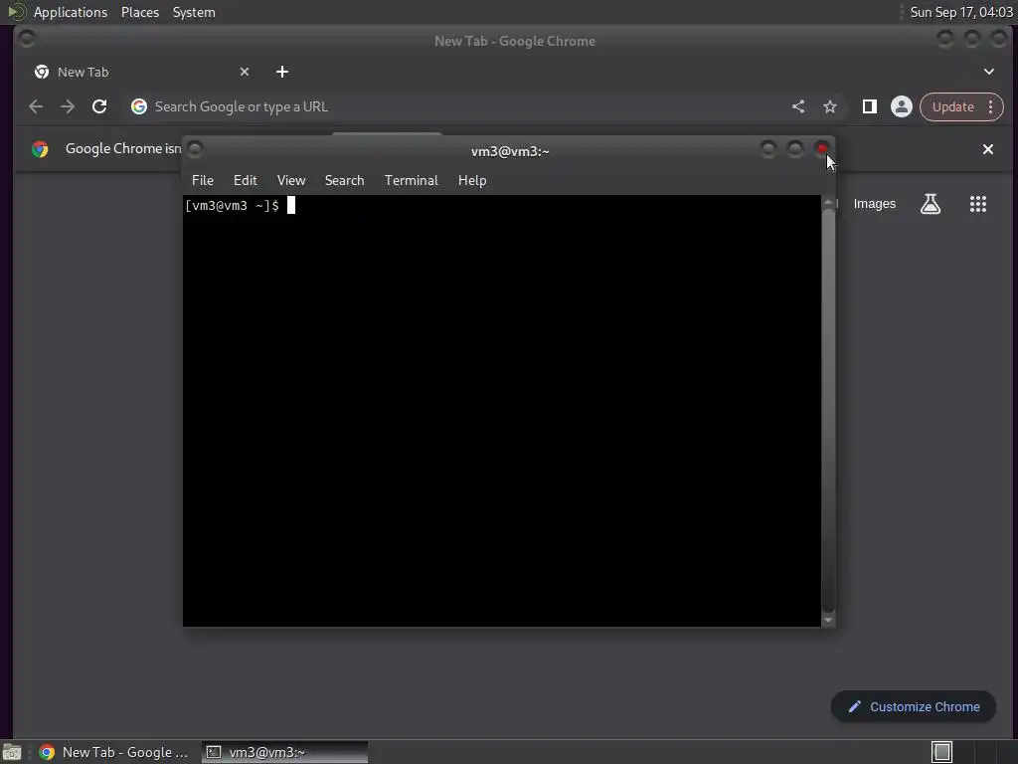Bookmark this tab with star icon
The image size is (1018, 764).
830,106
